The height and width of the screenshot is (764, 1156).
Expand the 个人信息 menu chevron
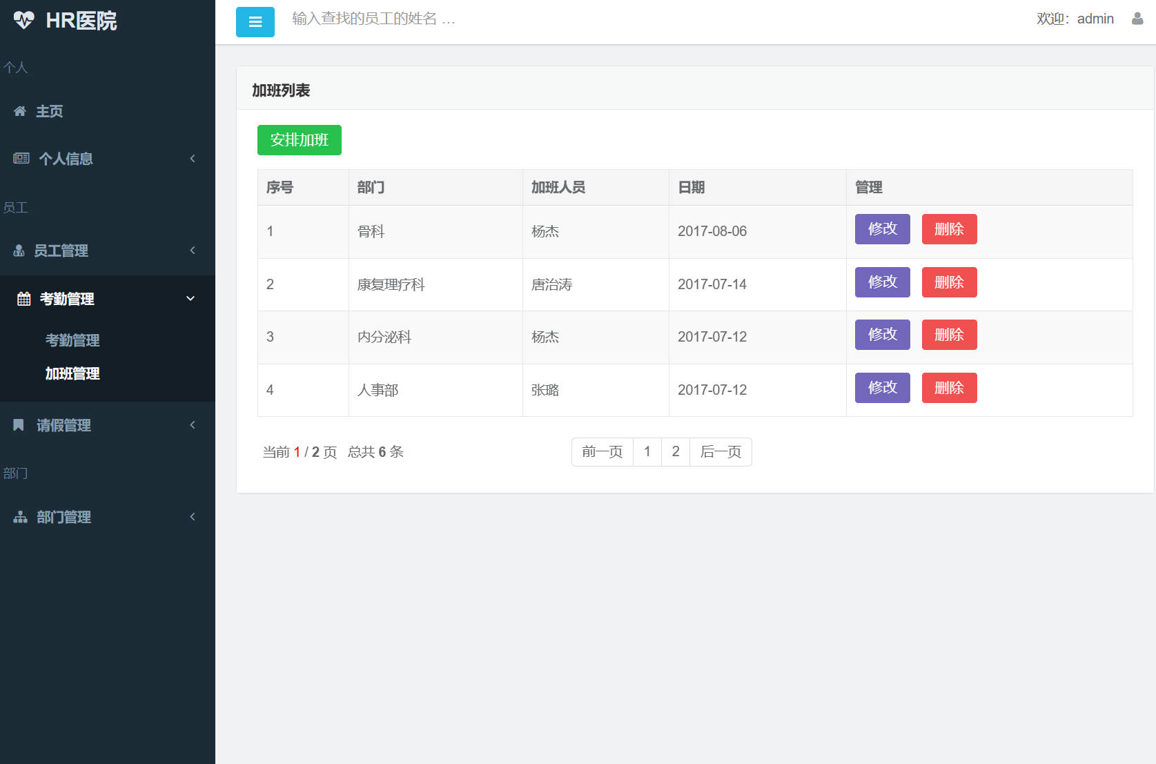coord(193,158)
